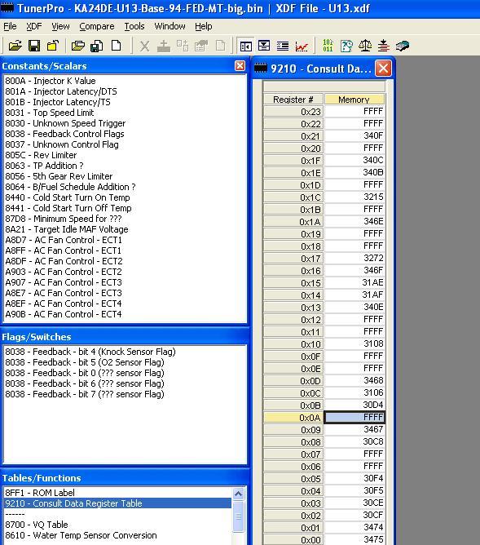Select 8031 - Top Speed Limit
Image resolution: width=480 pixels, height=545 pixels.
coord(49,113)
